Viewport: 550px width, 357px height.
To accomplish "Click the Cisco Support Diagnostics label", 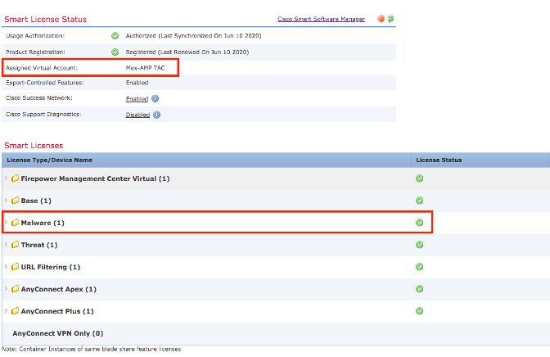I will pyautogui.click(x=43, y=115).
